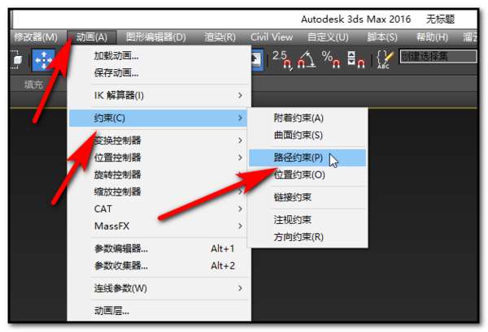488x332 pixels.
Task: Expand the IK 解算器(I) submenu
Action: [159, 95]
